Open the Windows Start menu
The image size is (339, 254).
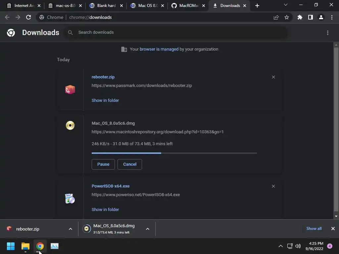tap(11, 246)
